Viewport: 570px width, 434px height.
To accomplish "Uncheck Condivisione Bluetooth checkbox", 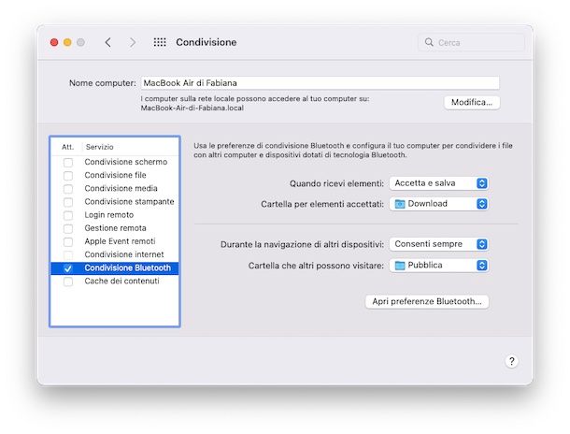I will click(68, 268).
